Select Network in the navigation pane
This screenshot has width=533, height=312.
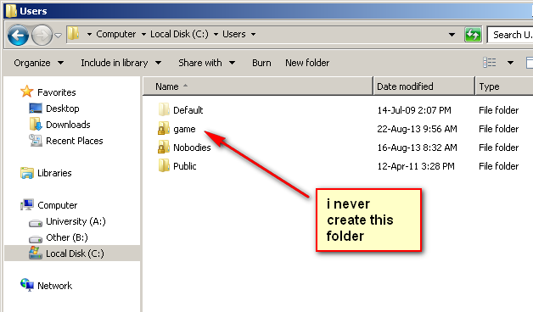(x=54, y=286)
